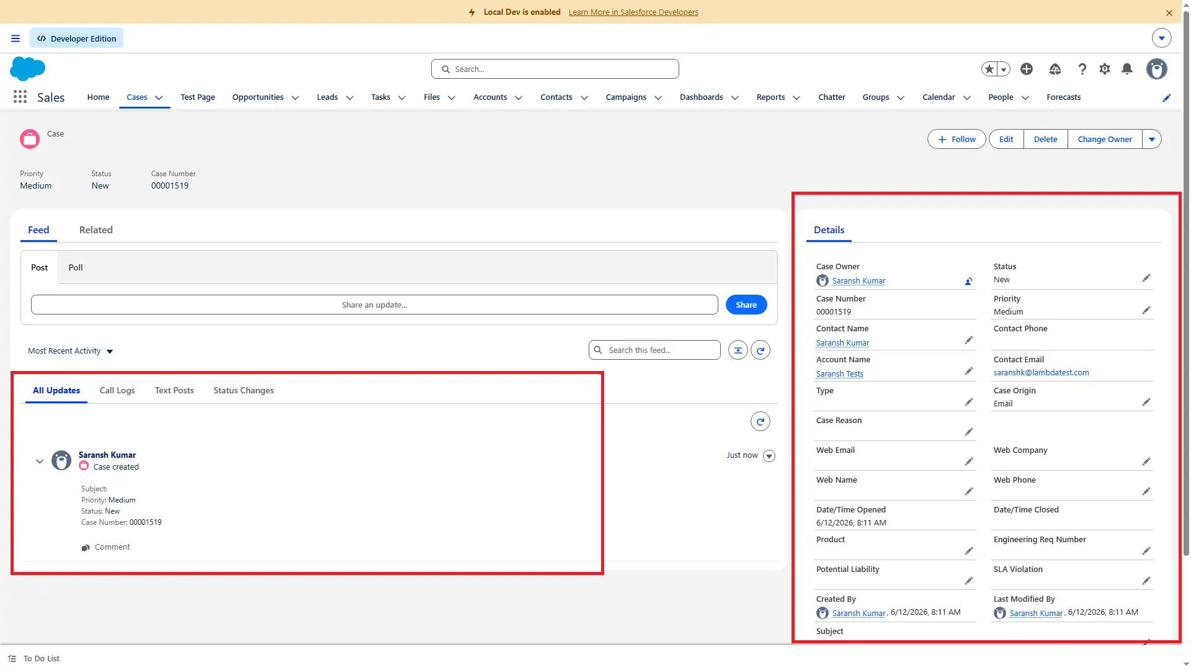Edit Web Phone with pencil icon
The width and height of the screenshot is (1191, 670).
click(x=1146, y=492)
